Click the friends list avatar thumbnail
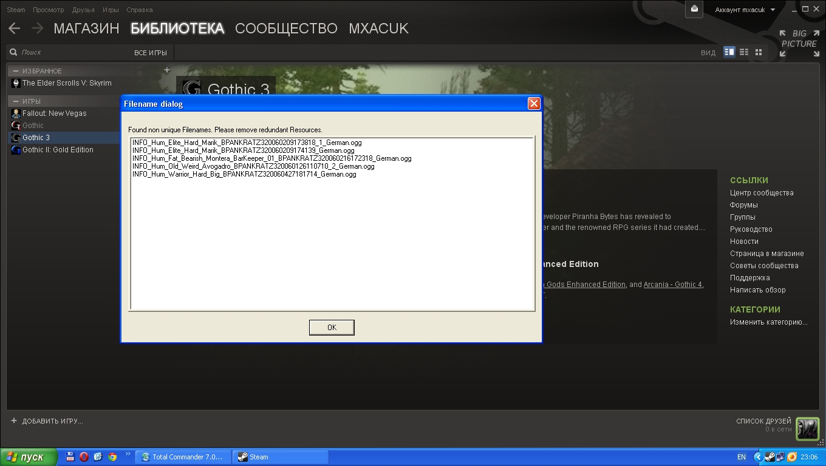The image size is (826, 466). pos(807,428)
